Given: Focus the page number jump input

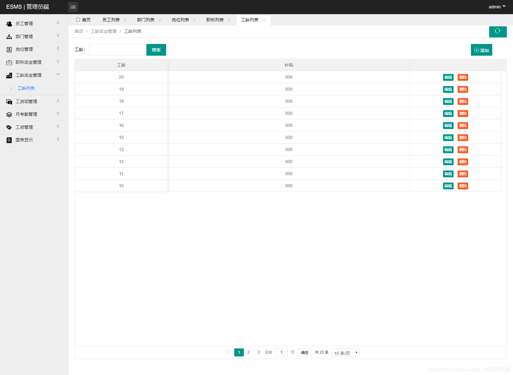Looking at the screenshot, I should (x=282, y=352).
